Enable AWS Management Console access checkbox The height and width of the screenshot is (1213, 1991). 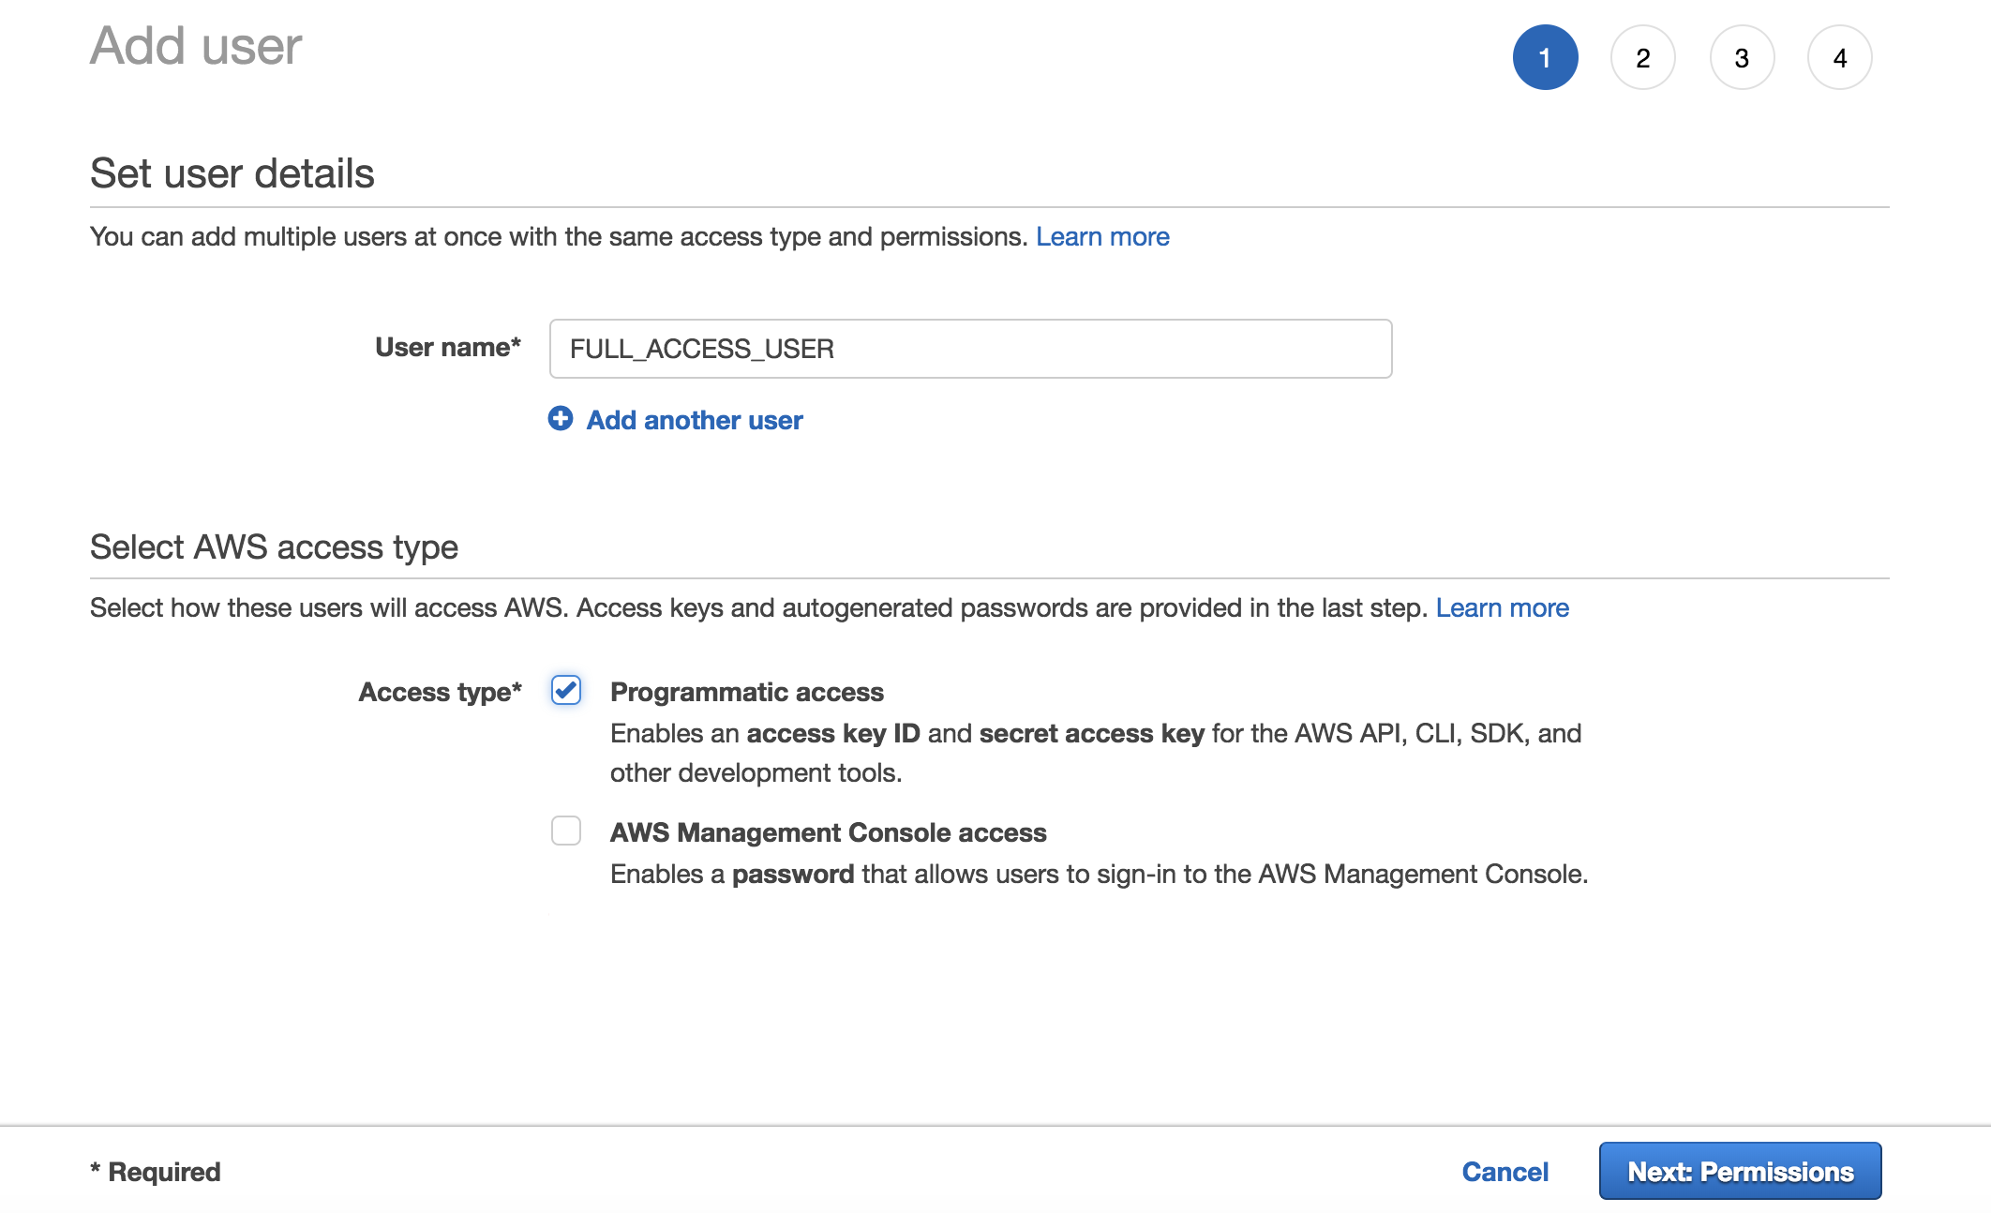click(566, 831)
